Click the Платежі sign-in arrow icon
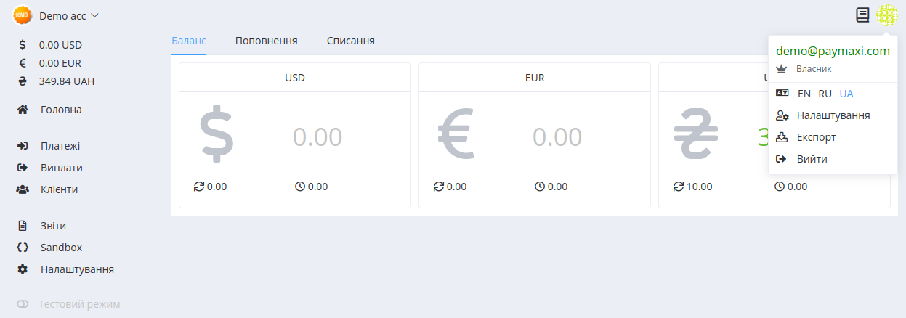906x318 pixels. pos(23,146)
